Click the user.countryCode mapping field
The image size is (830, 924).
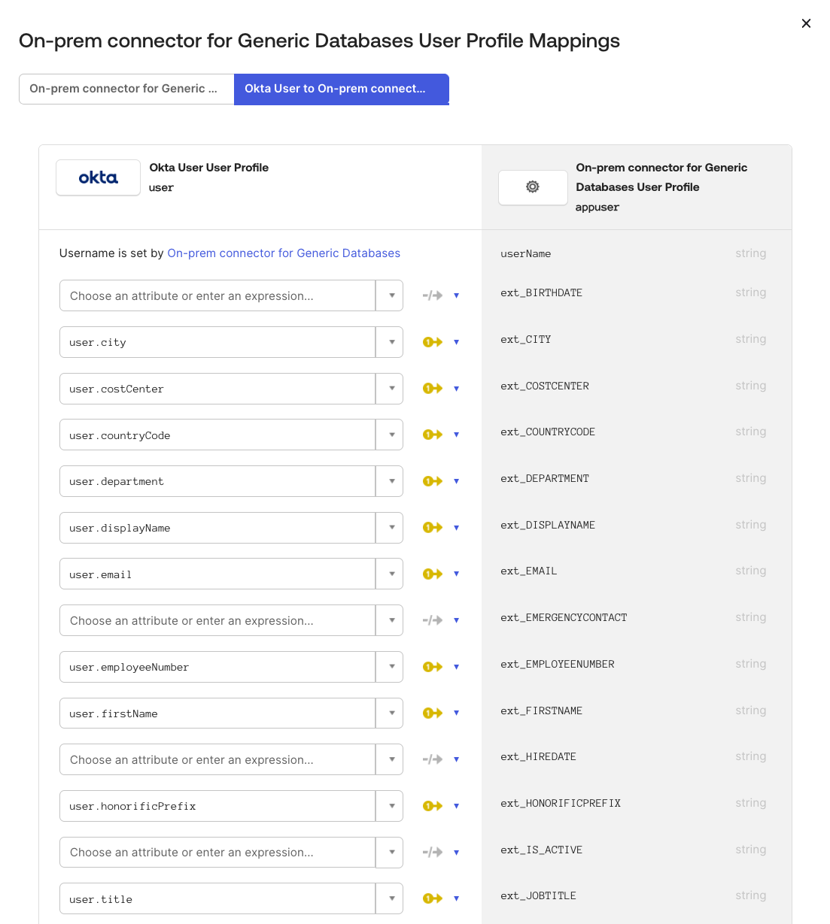[x=217, y=435]
